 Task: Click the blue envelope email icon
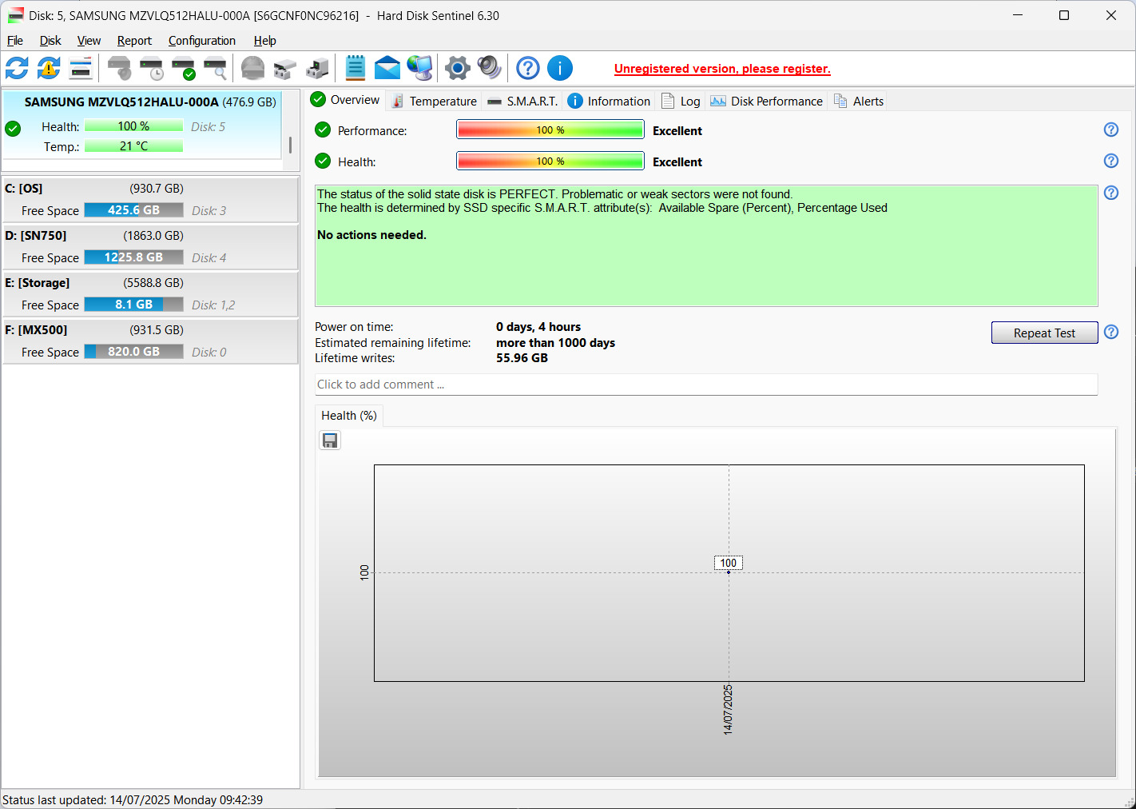point(387,69)
